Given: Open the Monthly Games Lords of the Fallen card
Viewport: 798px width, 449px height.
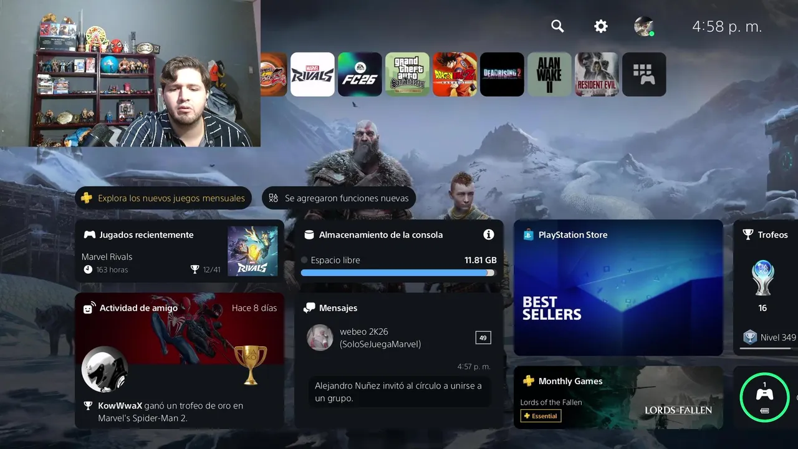Looking at the screenshot, I should pos(618,397).
